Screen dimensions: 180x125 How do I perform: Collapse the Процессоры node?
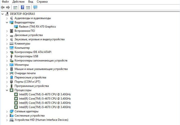point(7,90)
